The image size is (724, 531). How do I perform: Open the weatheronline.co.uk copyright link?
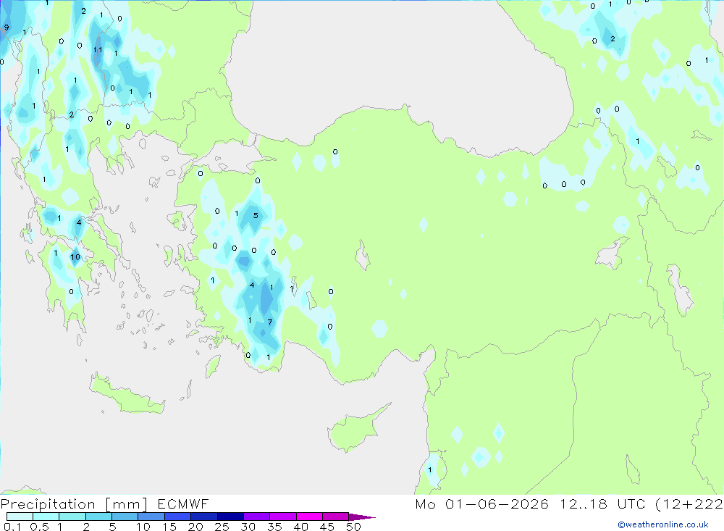click(663, 524)
